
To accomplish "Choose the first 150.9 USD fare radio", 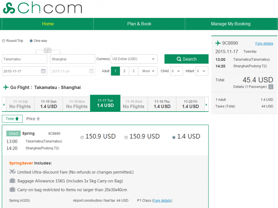I will point(82,138).
